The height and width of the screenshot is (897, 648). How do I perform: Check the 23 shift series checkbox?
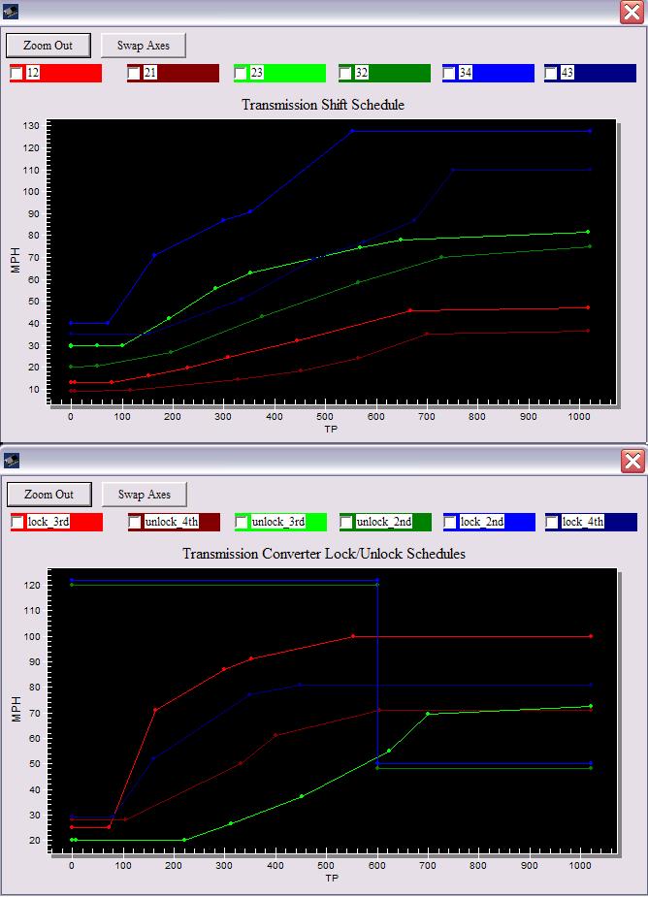241,74
